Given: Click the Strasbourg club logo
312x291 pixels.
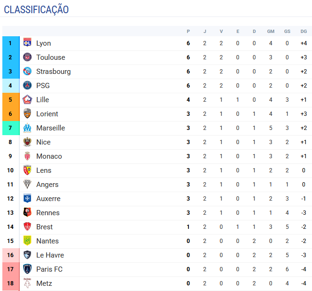Looking at the screenshot, I should click(x=27, y=72).
